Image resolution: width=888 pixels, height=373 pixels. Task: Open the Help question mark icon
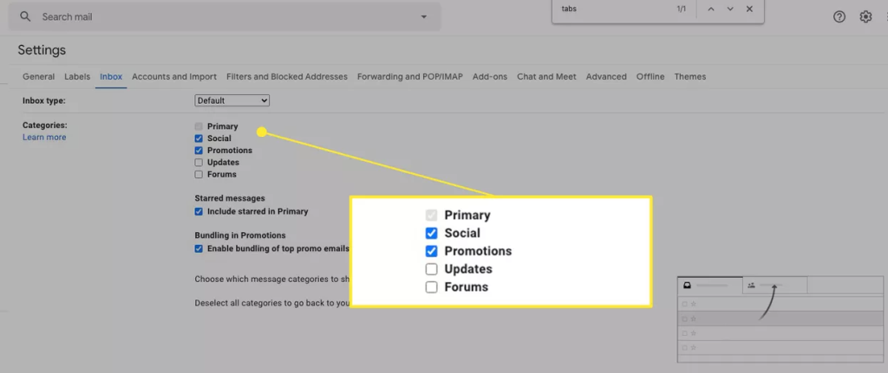839,17
